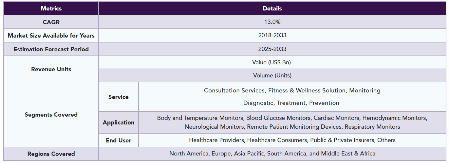Image resolution: width=449 pixels, height=163 pixels.
Task: Select the Regions Covered row label
Action: [51, 154]
